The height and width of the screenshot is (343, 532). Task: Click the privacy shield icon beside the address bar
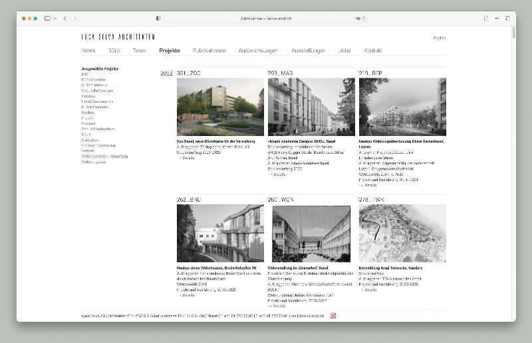click(x=158, y=18)
